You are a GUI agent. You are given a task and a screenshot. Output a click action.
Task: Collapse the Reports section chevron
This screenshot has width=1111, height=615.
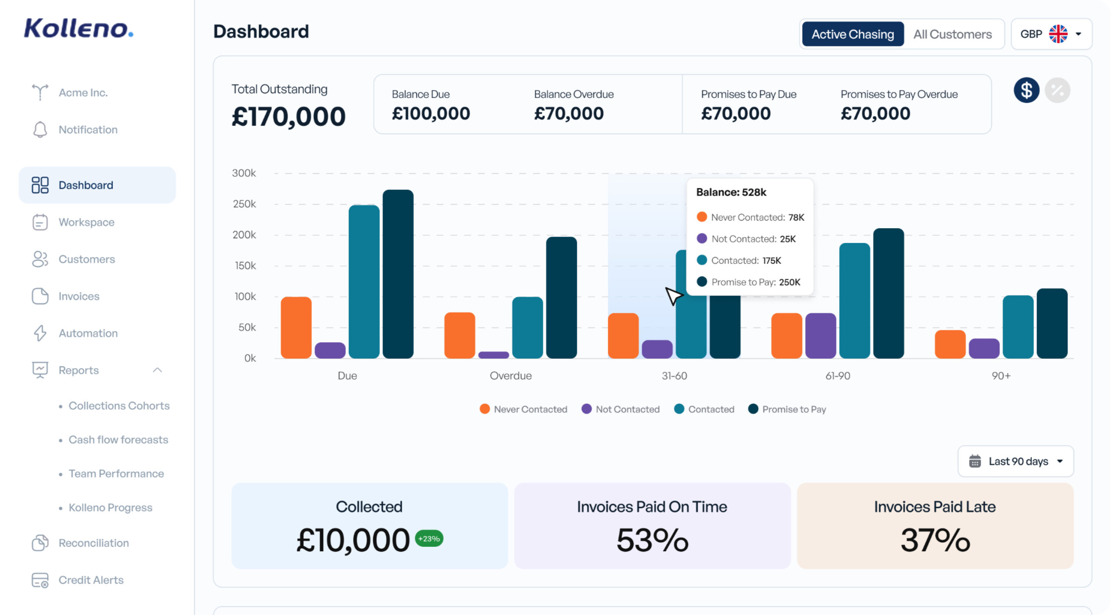tap(158, 370)
